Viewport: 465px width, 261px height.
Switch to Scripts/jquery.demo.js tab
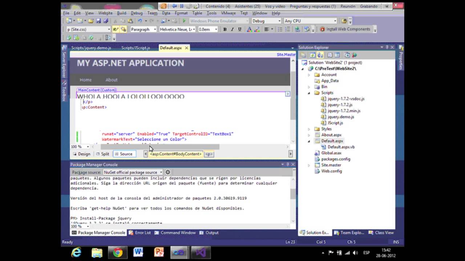91,48
